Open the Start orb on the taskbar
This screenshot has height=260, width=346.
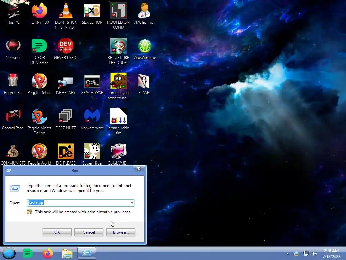[x=9, y=253]
